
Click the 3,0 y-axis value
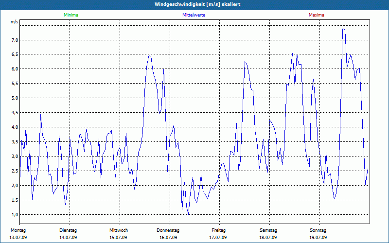tap(15, 156)
